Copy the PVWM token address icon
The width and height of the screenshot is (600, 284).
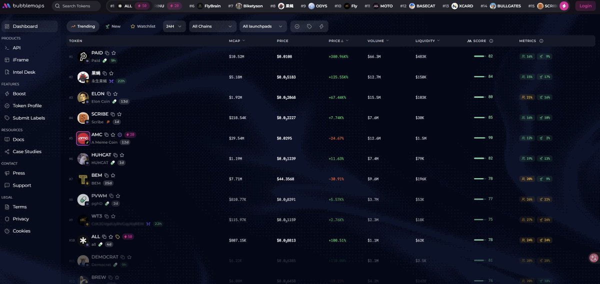[x=111, y=196]
